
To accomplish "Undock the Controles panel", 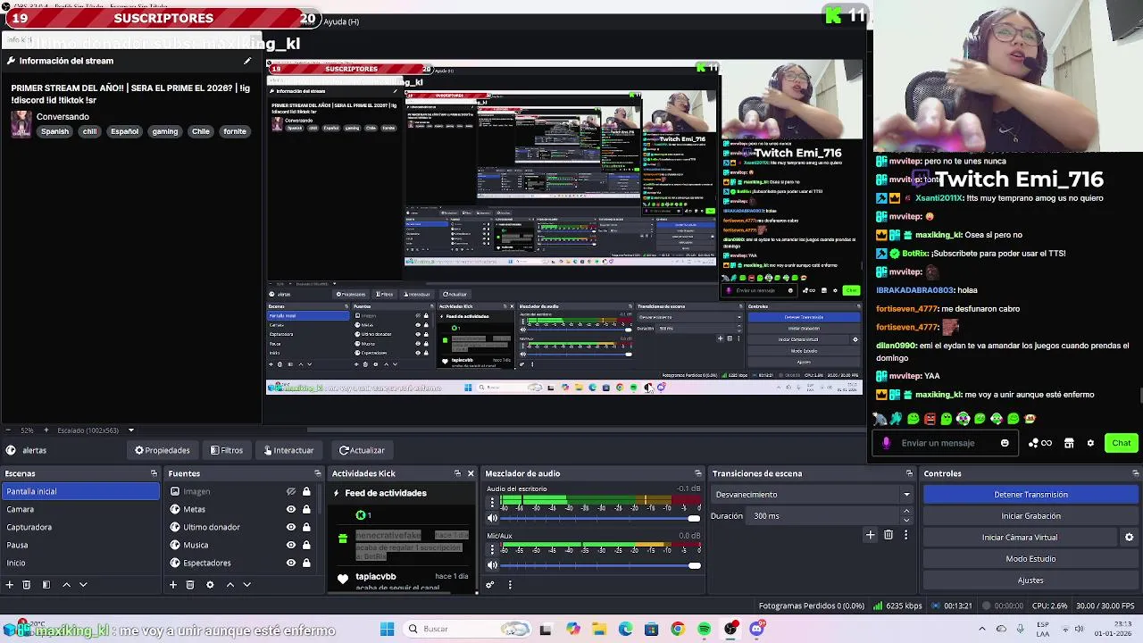I will click(1135, 473).
